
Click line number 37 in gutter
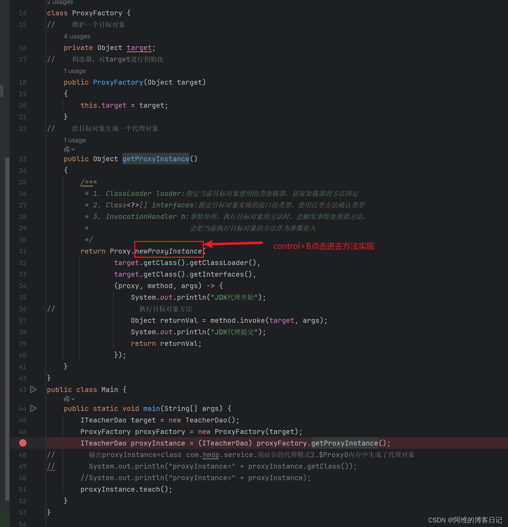[x=23, y=320]
